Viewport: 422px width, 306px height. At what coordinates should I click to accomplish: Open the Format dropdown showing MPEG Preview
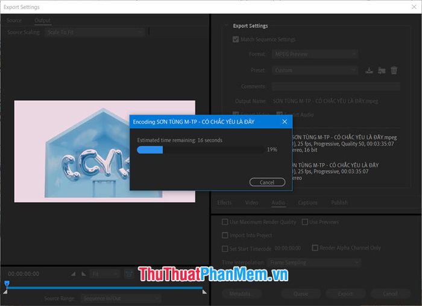click(x=314, y=54)
